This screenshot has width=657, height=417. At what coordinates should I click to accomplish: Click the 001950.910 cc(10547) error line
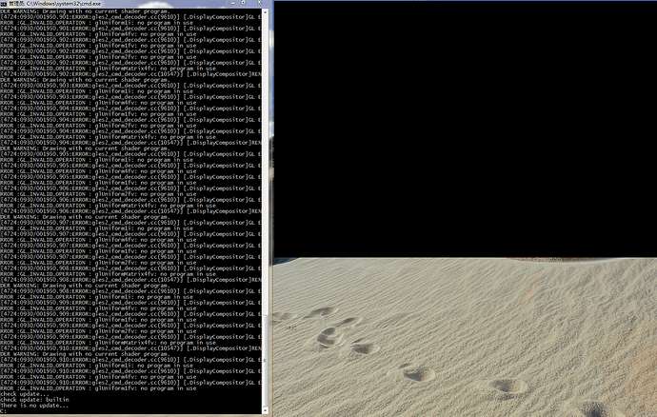[130, 348]
